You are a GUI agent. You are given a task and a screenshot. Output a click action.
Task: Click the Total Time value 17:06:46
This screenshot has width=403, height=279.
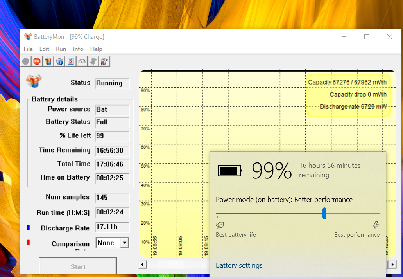112,164
